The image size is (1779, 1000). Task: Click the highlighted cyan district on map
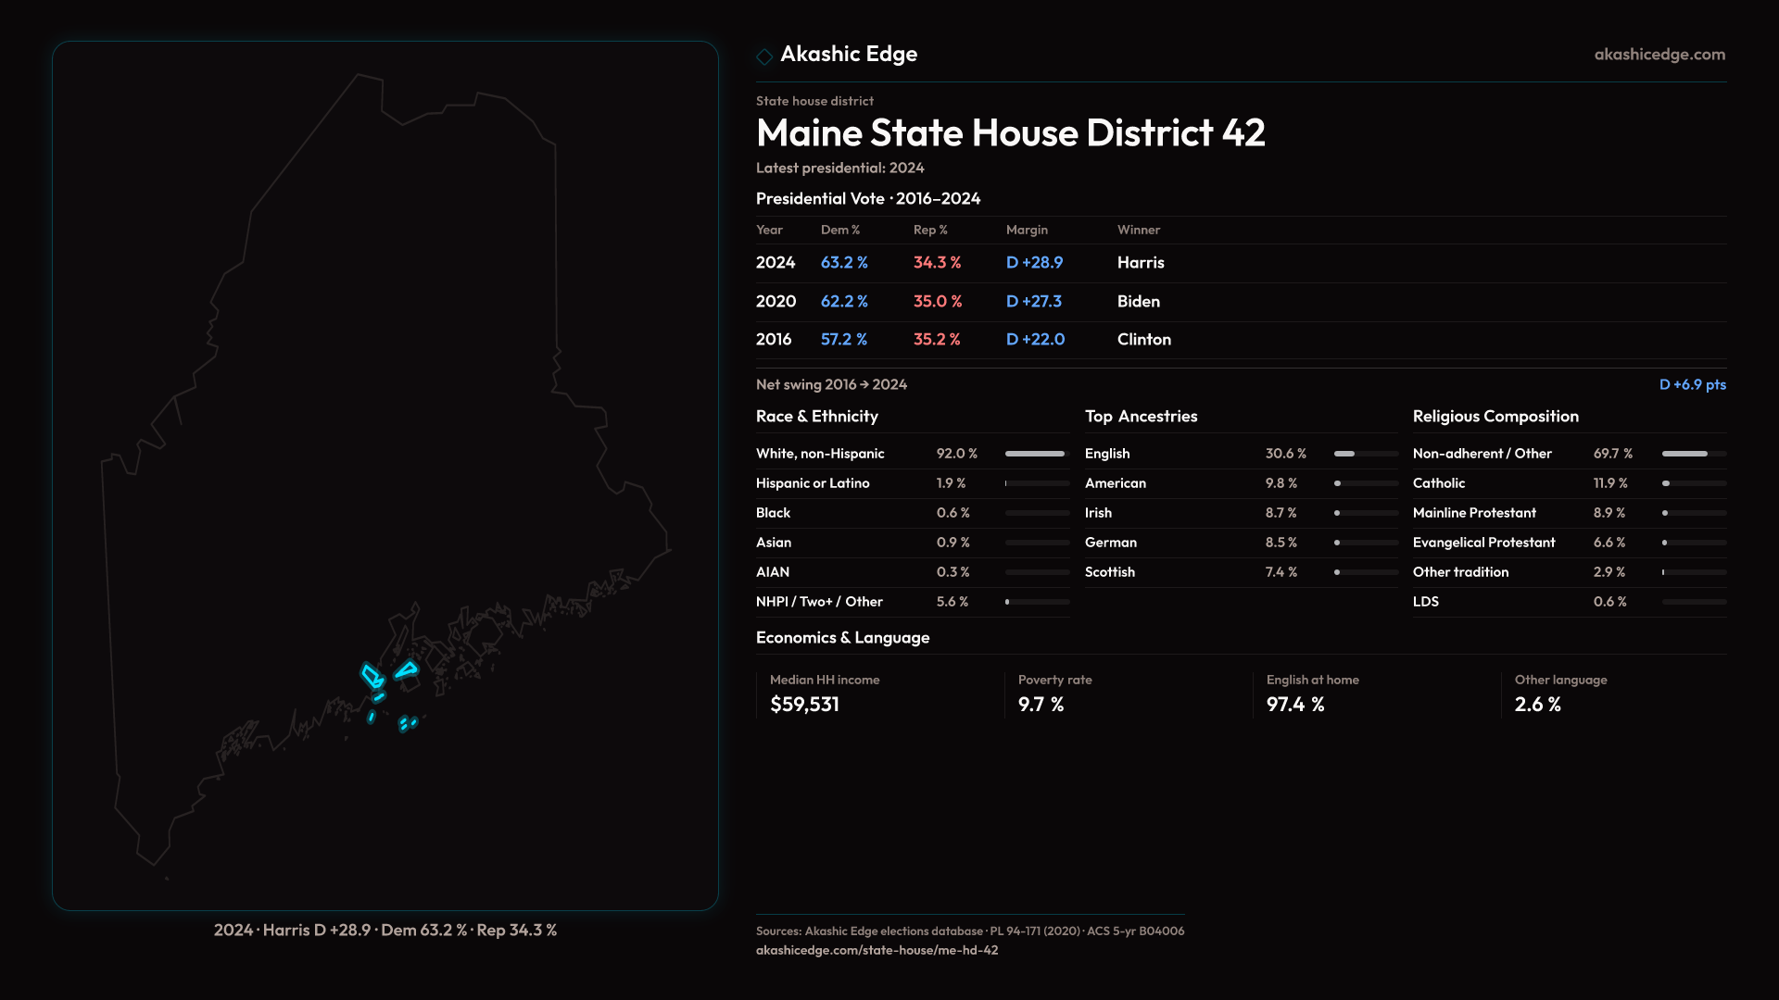tap(372, 676)
